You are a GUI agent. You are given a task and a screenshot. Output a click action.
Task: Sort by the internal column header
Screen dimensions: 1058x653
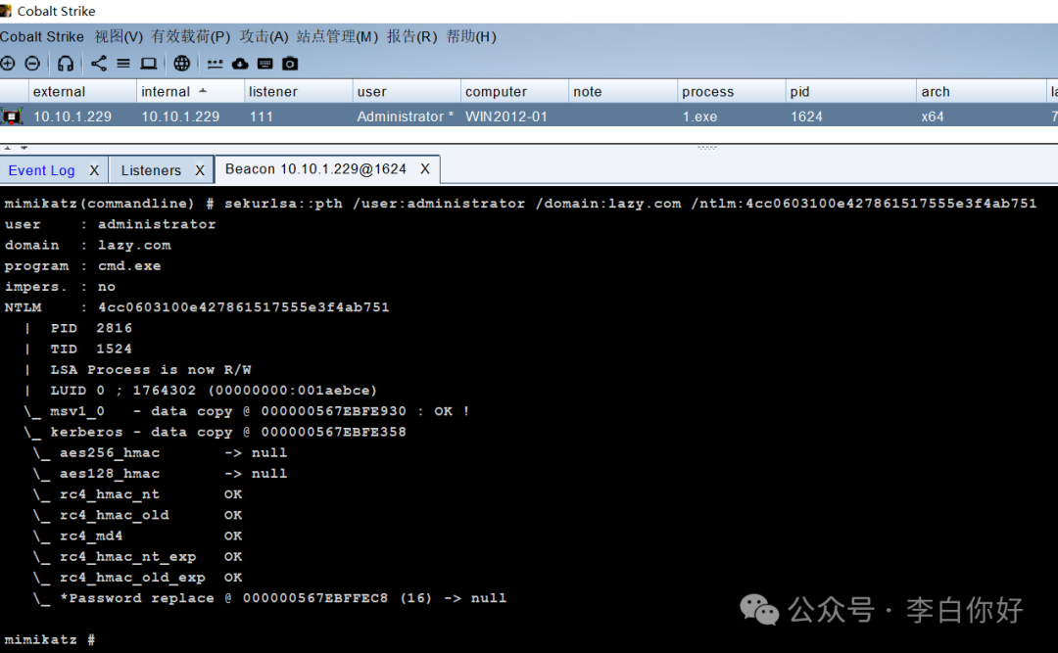[190, 91]
